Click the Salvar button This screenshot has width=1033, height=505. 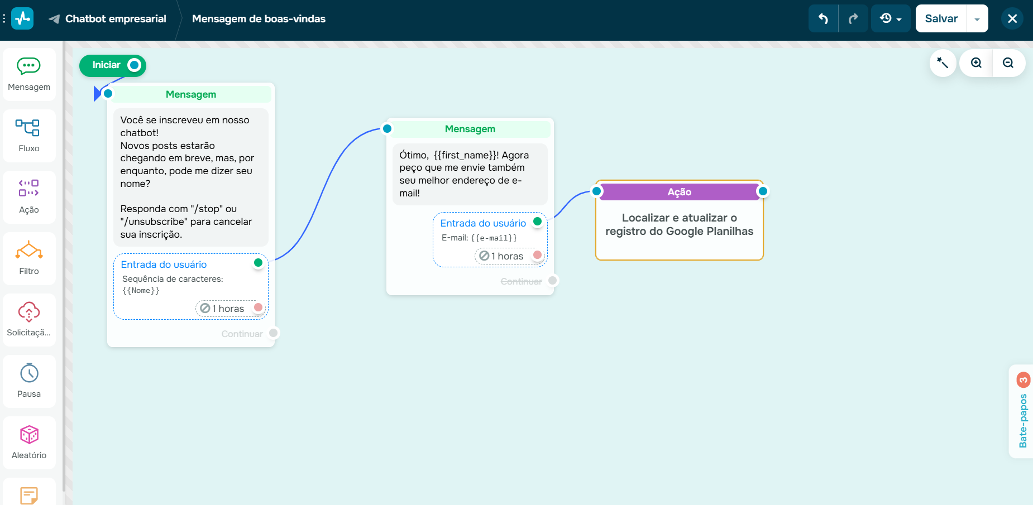point(941,19)
